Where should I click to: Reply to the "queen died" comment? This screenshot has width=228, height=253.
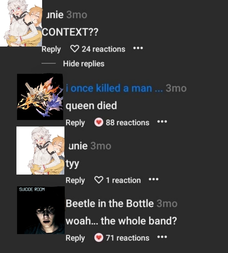[75, 123]
